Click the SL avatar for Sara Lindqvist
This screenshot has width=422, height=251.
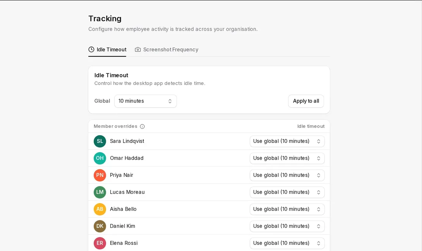point(100,141)
